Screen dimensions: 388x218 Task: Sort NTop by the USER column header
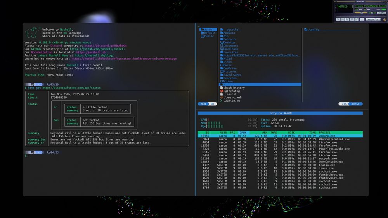click(x=223, y=133)
